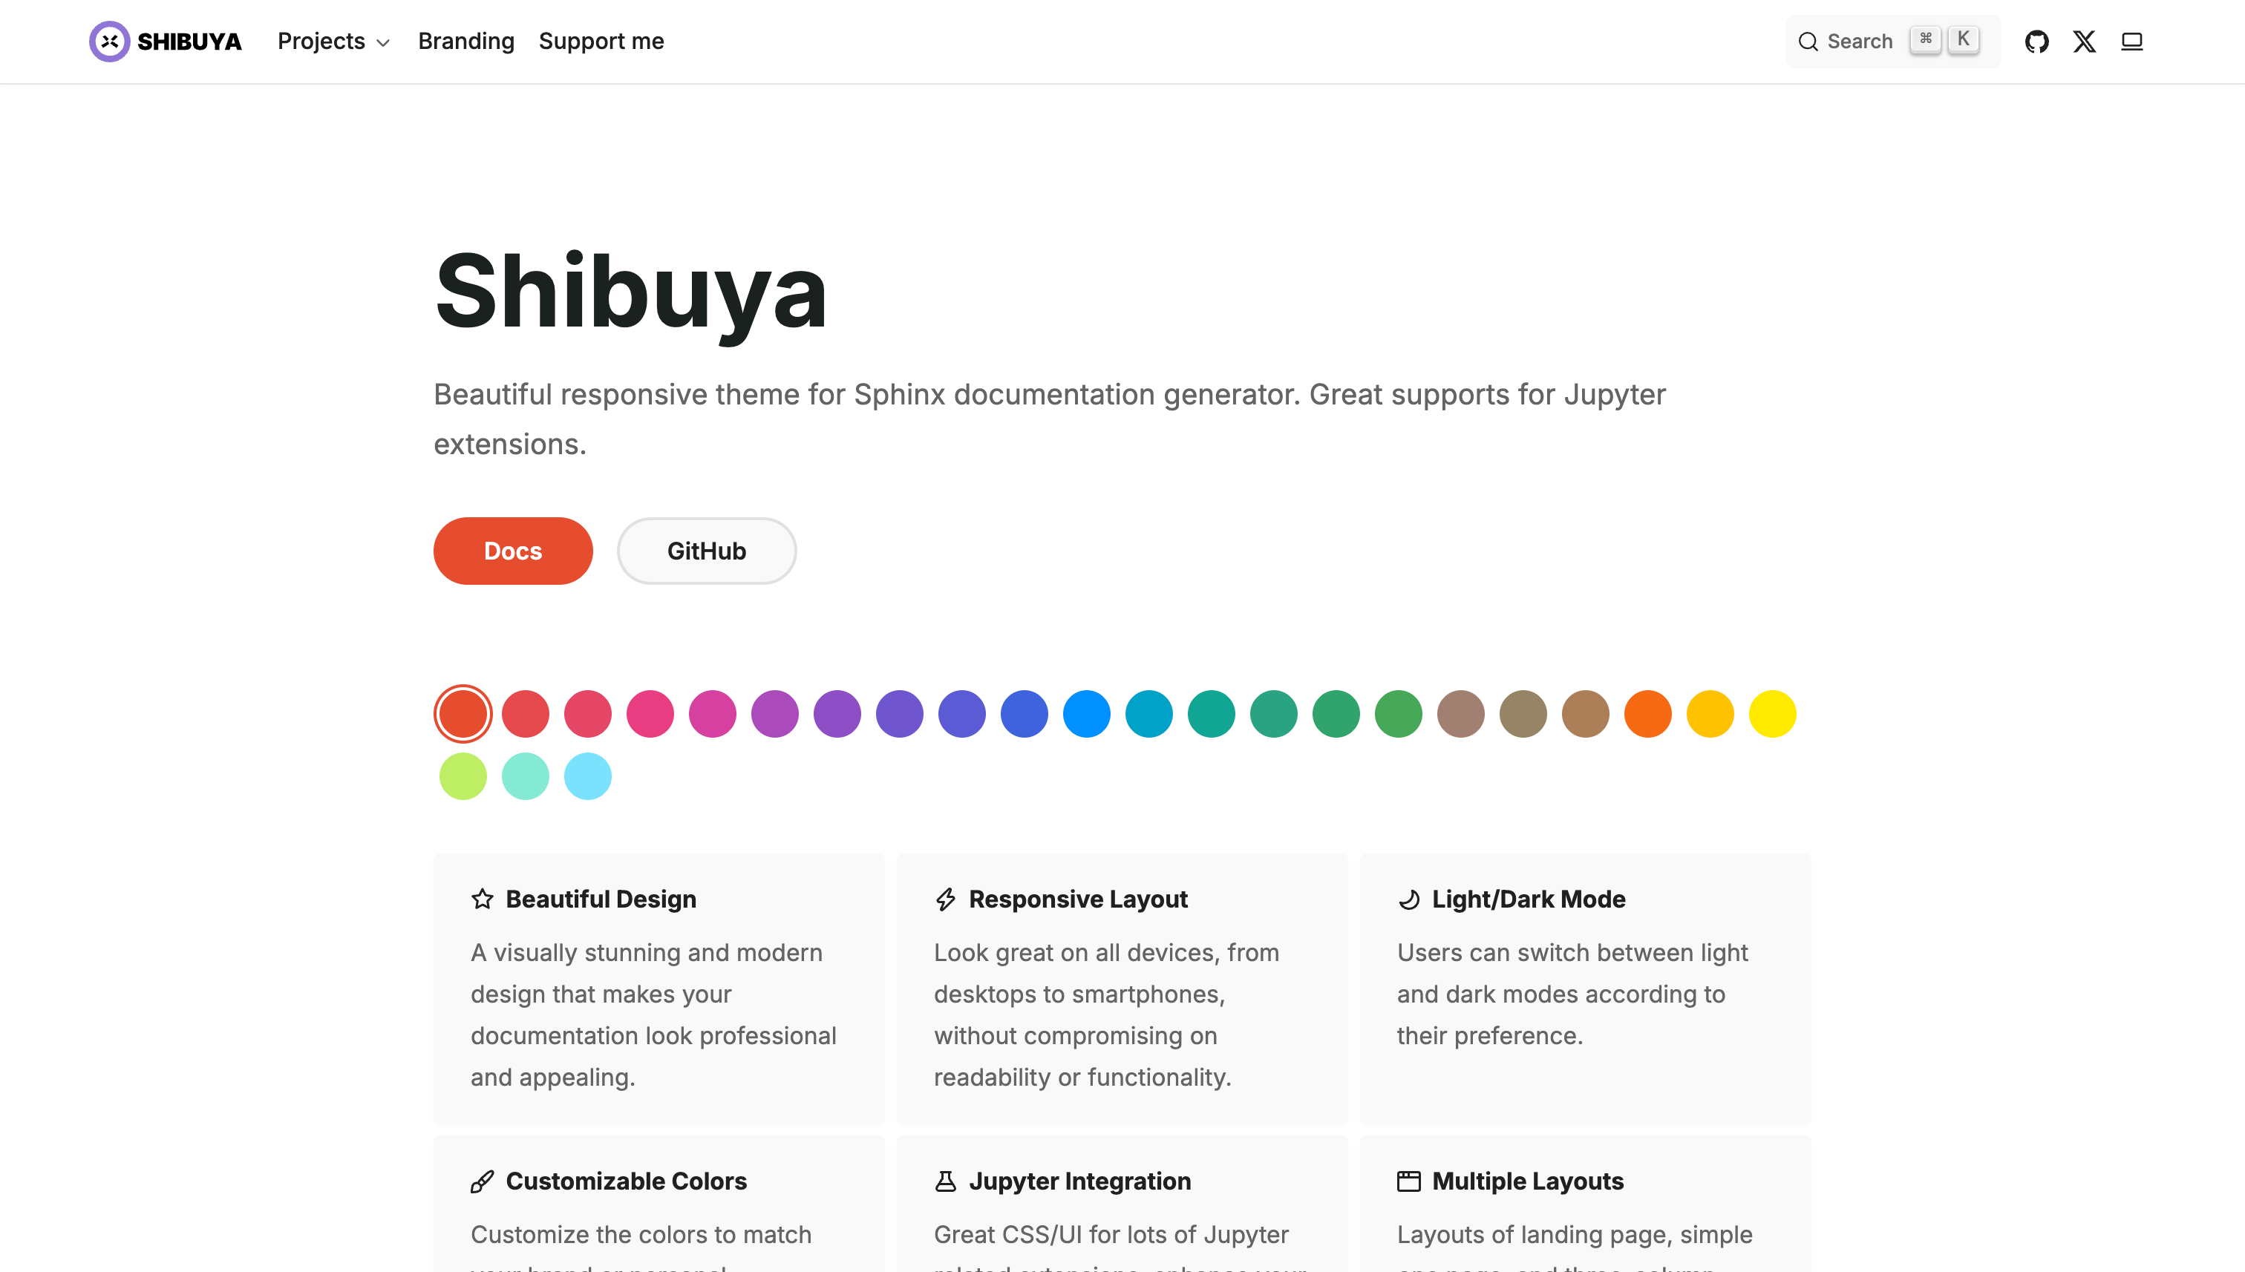Screen dimensions: 2245x1272
Task: Click the lightning icon beside Responsive Layout
Action: click(x=946, y=899)
